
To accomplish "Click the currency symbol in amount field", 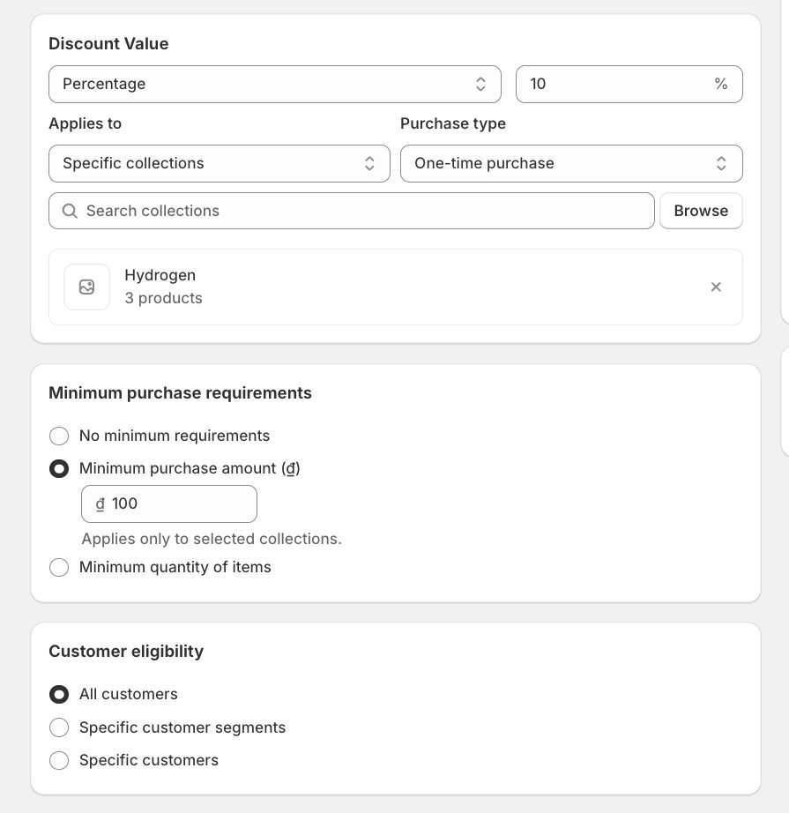I will coord(100,504).
